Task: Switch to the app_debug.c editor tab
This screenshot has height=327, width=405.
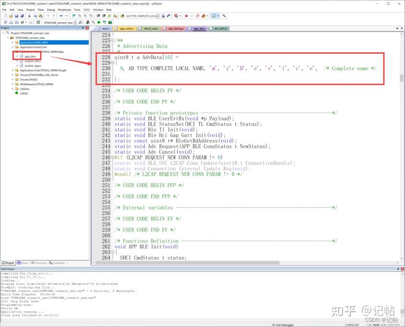Action: [176, 28]
